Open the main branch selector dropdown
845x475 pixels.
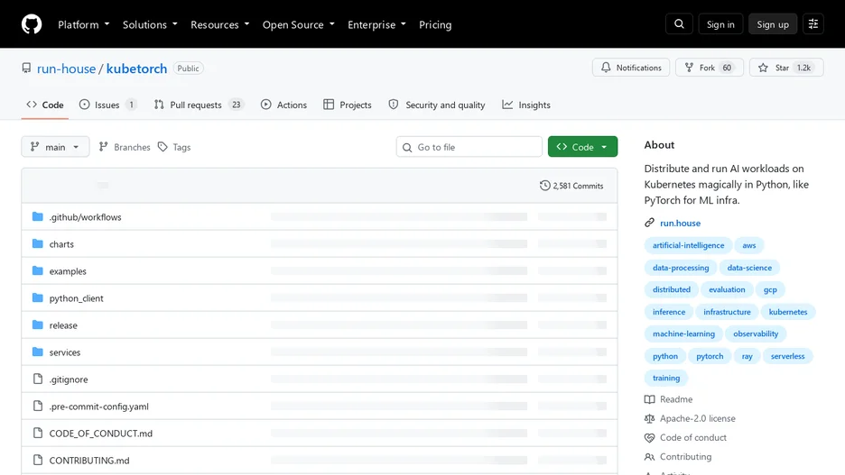[55, 147]
